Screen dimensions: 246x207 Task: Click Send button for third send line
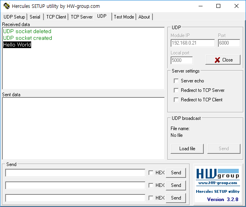click(176, 198)
